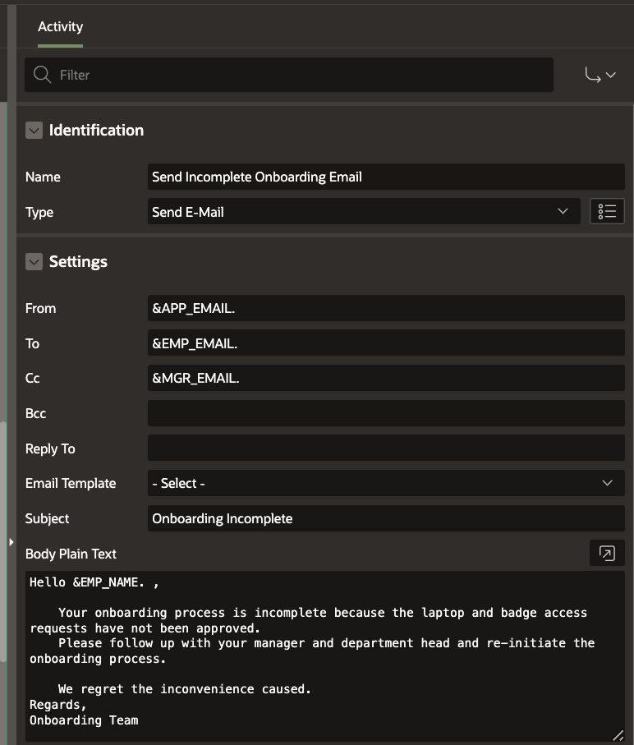
Task: Open the Type dropdown showing Send E-Mail
Action: pos(362,212)
